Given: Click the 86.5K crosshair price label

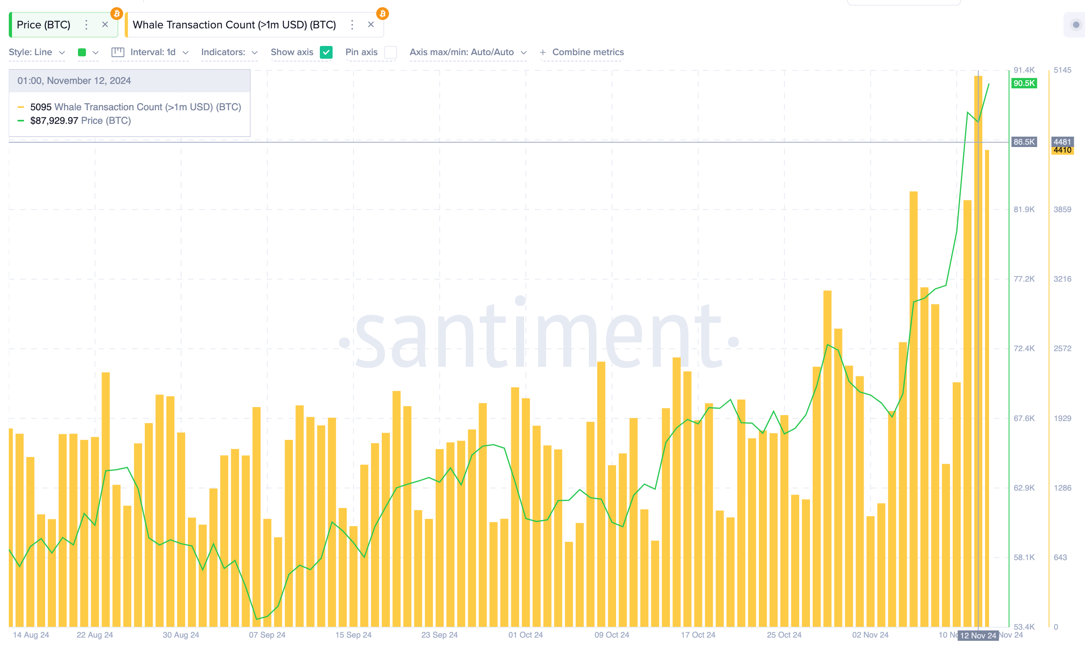Looking at the screenshot, I should pos(1024,142).
